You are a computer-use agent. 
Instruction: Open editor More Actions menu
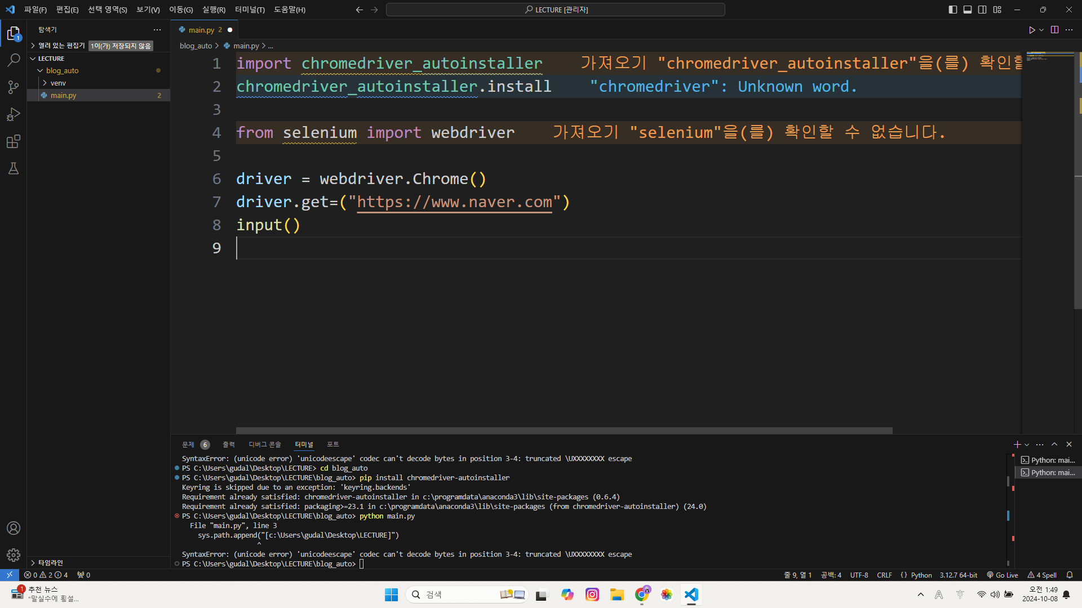[x=1069, y=30]
